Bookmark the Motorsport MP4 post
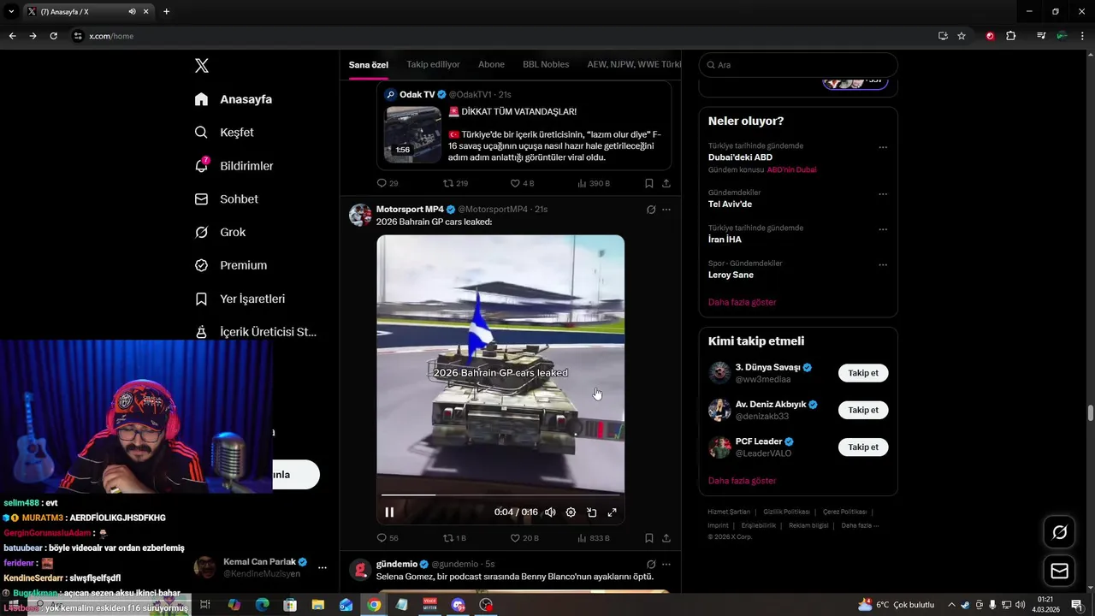 click(649, 538)
